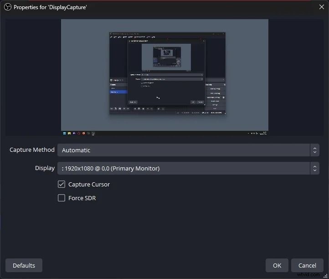Click the Defaults button
Viewport: 329px width, 279px height.
24,265
